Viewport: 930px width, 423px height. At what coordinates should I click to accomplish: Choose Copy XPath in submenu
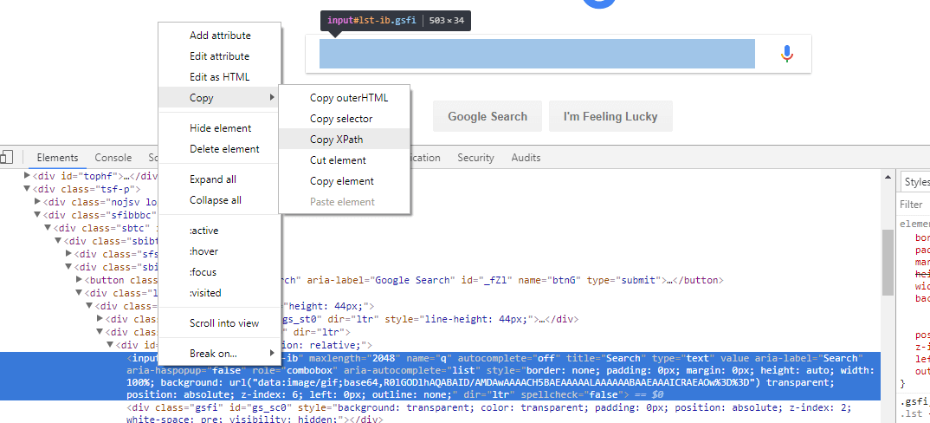click(344, 140)
